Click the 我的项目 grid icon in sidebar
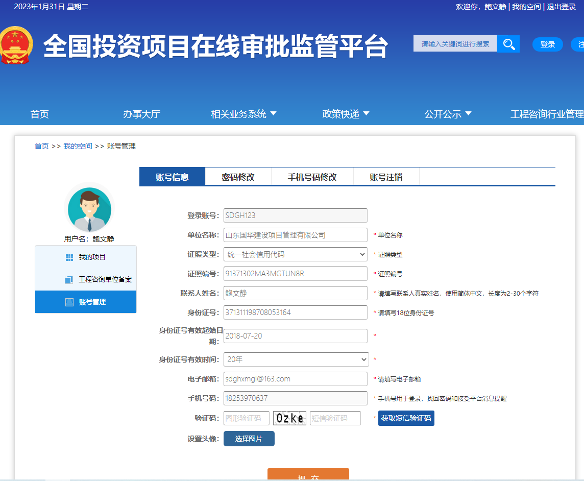This screenshot has width=584, height=481. coord(70,257)
